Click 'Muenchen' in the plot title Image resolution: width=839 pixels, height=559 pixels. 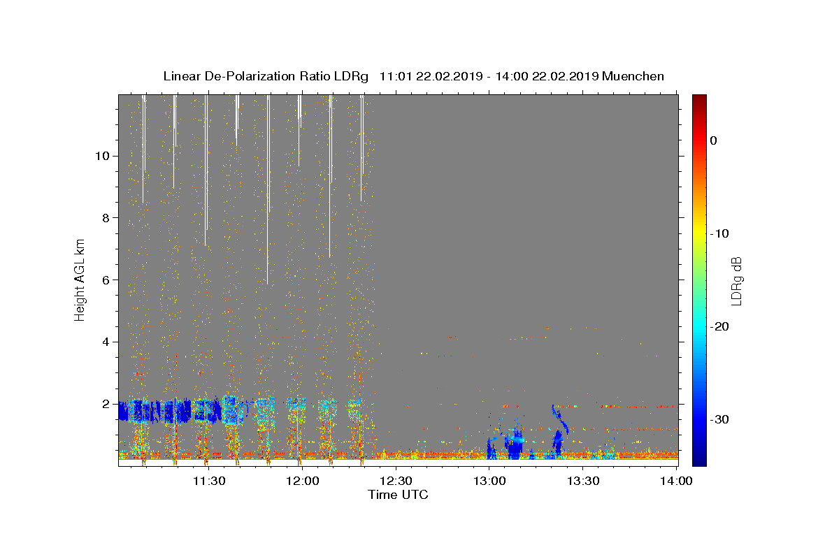[x=633, y=76]
